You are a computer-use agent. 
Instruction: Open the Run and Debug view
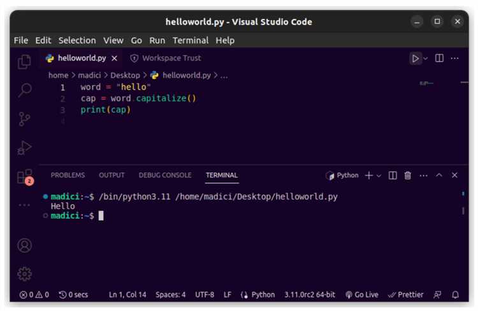pyautogui.click(x=24, y=148)
